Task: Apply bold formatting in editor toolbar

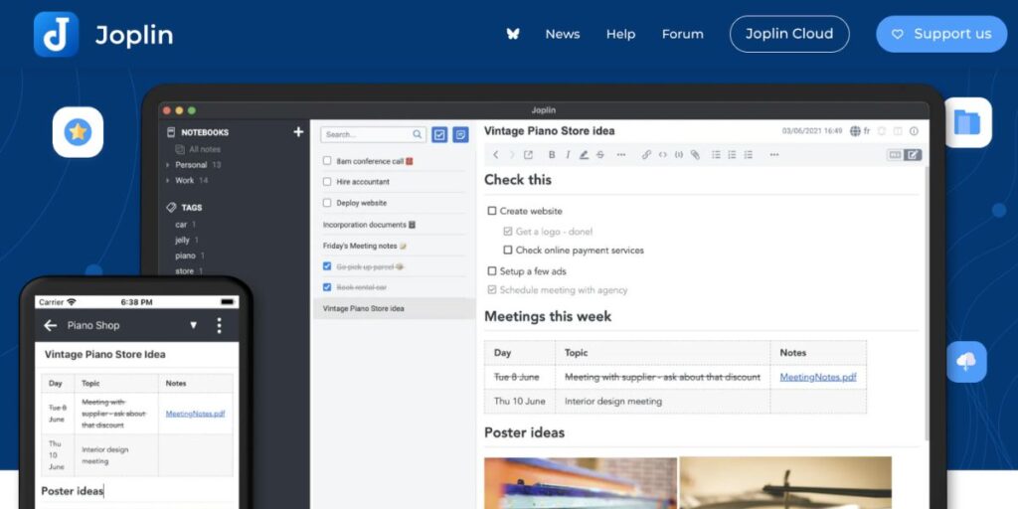Action: [552, 154]
